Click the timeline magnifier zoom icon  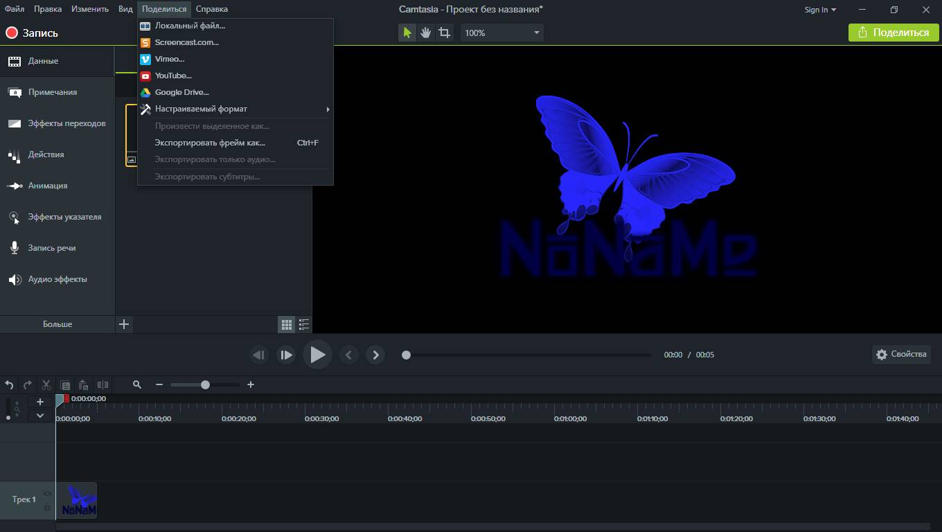pyautogui.click(x=137, y=384)
